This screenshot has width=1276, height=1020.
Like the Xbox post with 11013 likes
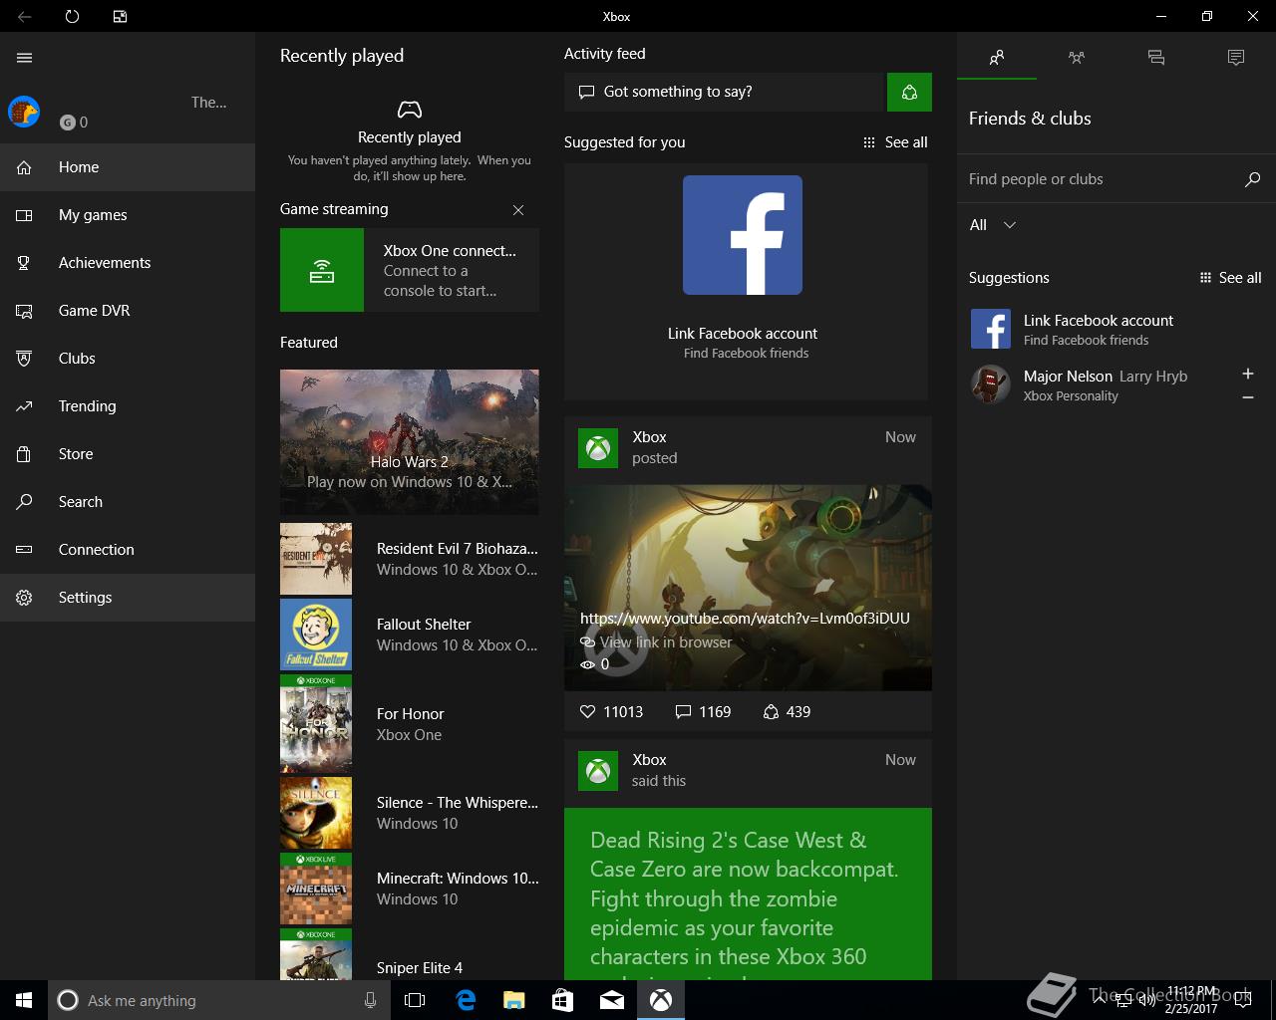(611, 712)
